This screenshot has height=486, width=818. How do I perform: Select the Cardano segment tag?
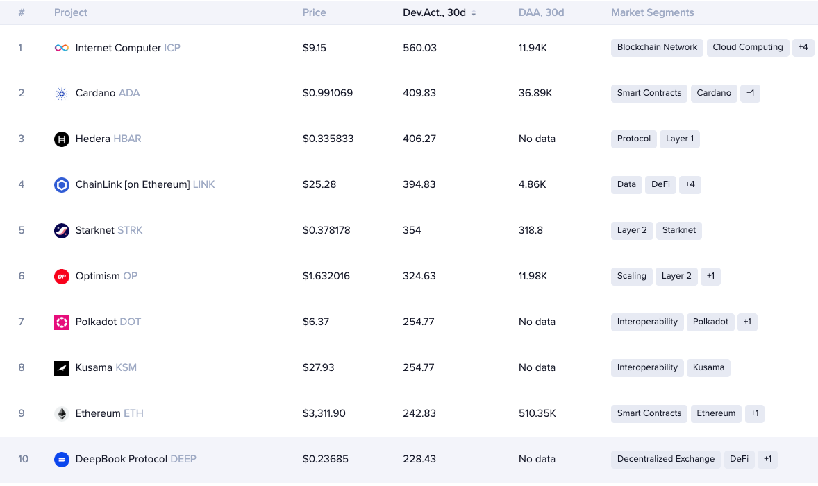coord(714,93)
